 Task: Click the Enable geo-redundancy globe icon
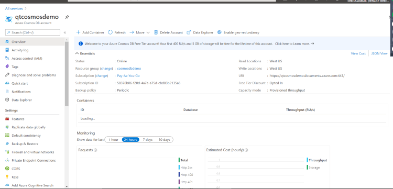pos(220,32)
